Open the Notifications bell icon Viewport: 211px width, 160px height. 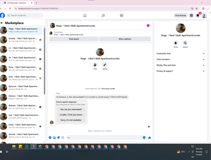point(198,16)
